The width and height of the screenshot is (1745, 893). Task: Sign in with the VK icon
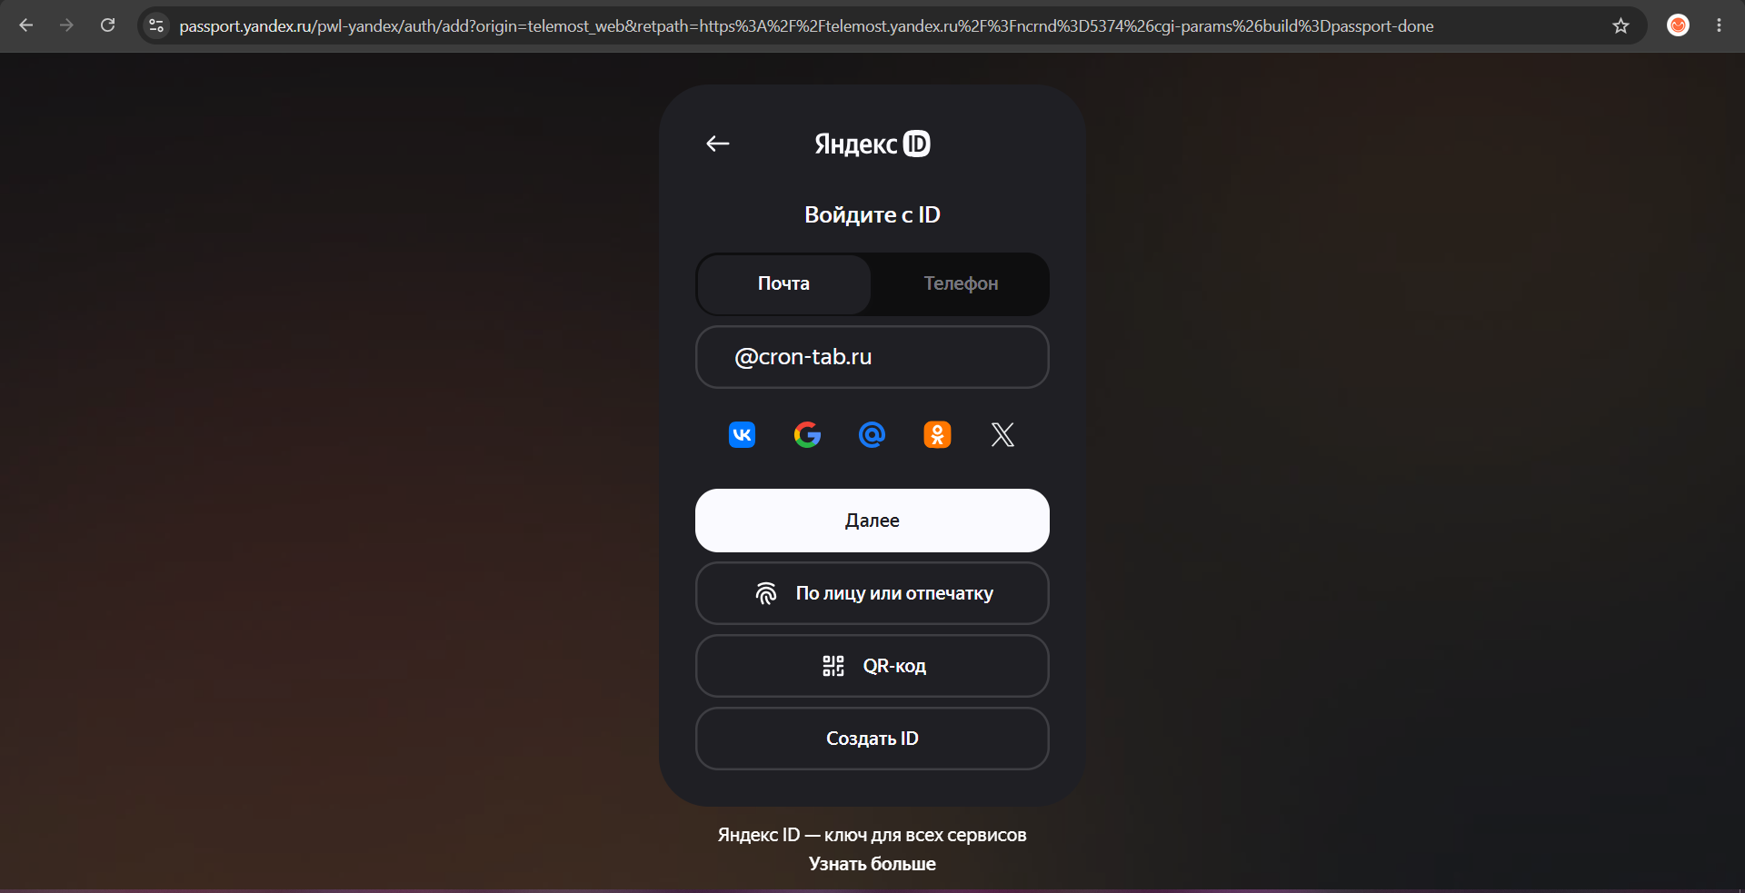coord(742,435)
